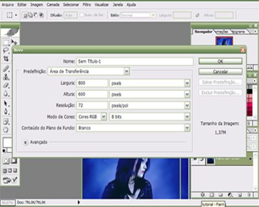259x207 pixels.
Task: Expand the Avançado section
Action: coord(25,142)
